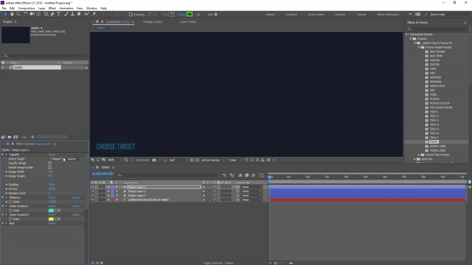The image size is (472, 265).
Task: Select the Rotation tool
Action: (x=26, y=14)
